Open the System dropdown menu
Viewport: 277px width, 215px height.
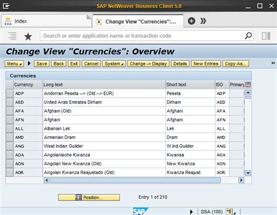114,64
